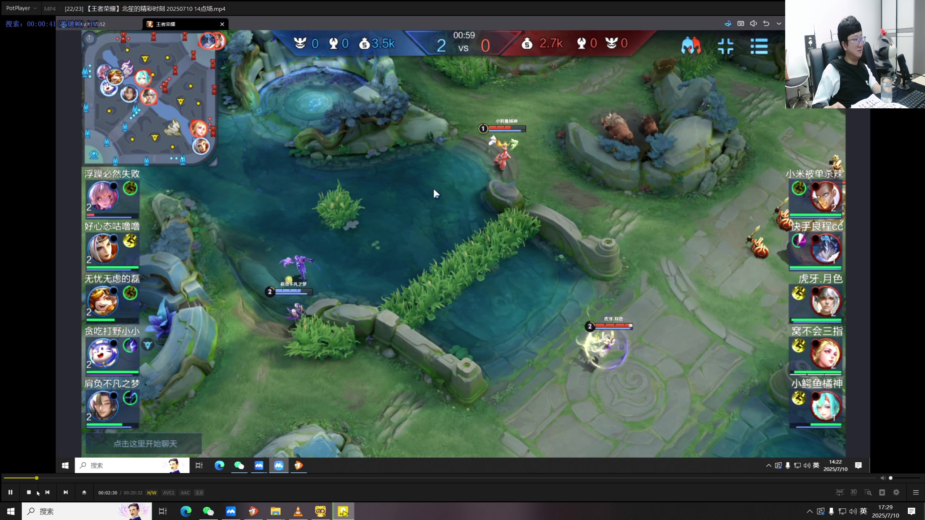Screen dimensions: 925x520
Task: Stop the video playback
Action: [29, 492]
